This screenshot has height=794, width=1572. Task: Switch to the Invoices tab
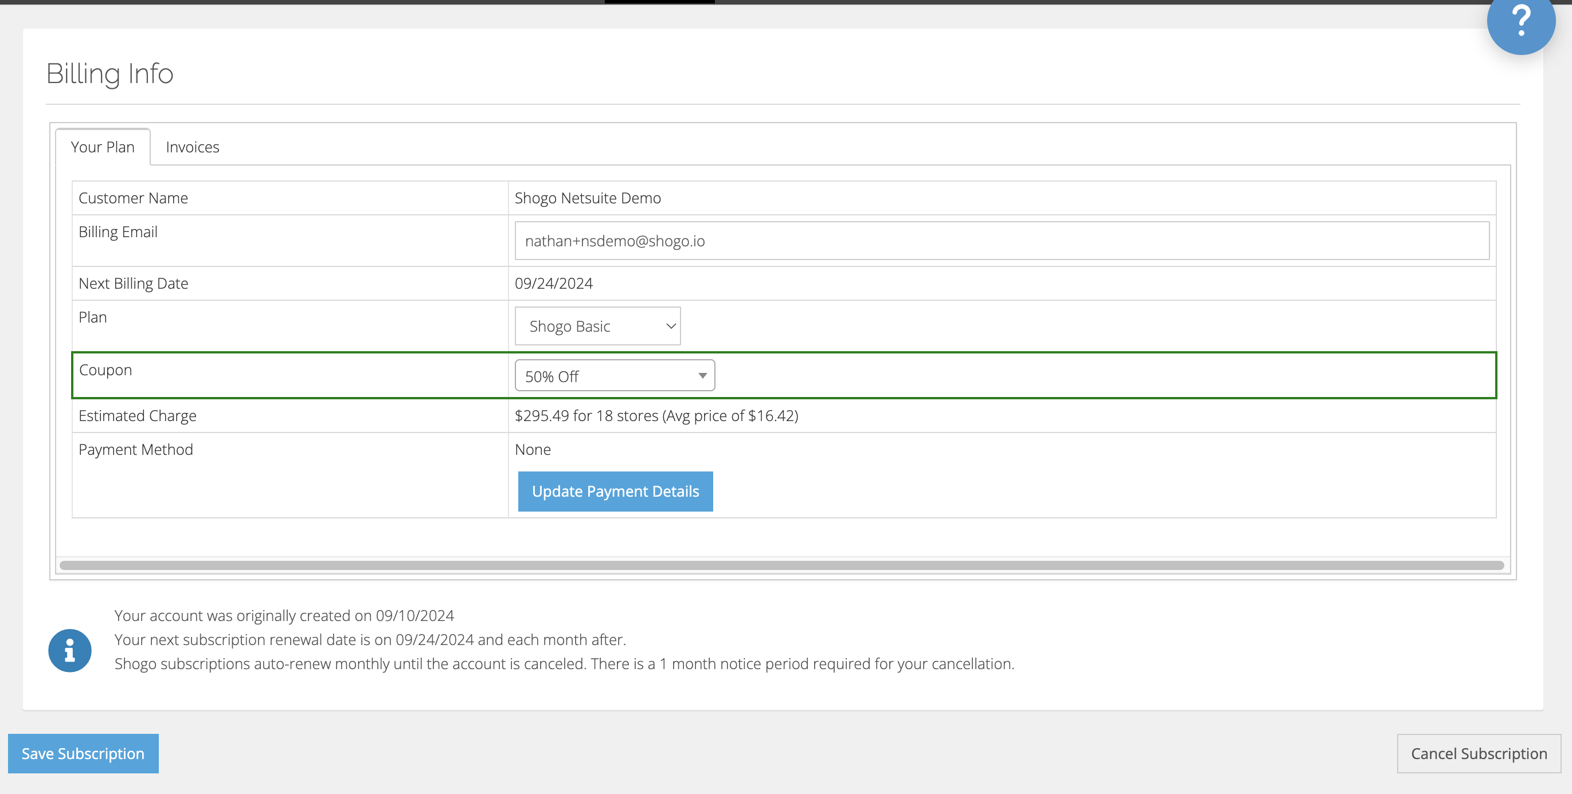click(x=192, y=147)
